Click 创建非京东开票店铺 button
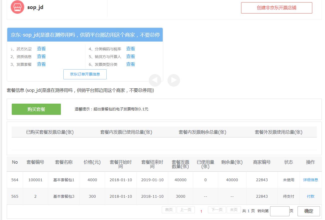 277,8
